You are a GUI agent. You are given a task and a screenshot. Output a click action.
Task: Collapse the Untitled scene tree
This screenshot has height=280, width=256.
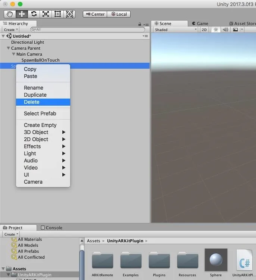3,36
